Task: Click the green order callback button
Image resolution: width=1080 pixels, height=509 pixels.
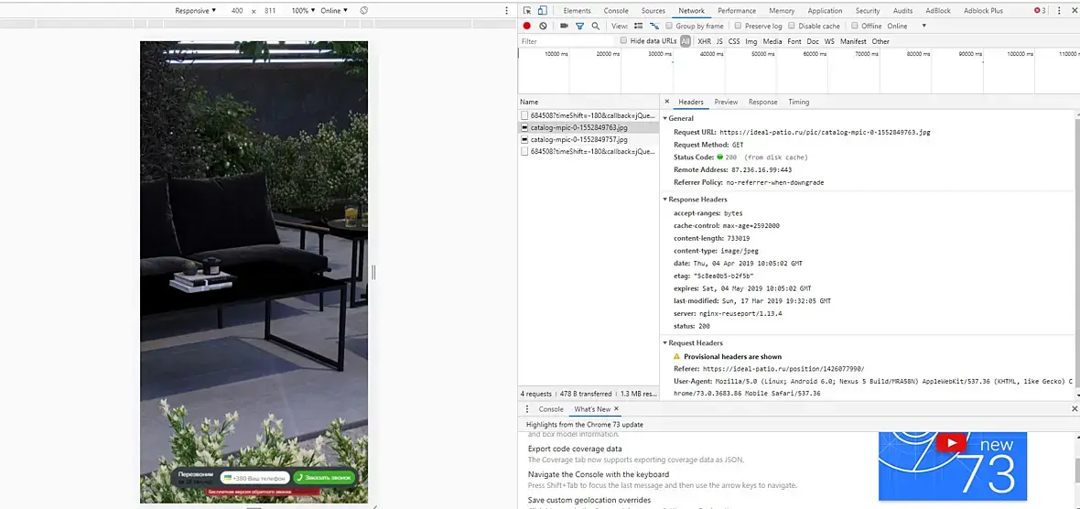Action: (324, 477)
